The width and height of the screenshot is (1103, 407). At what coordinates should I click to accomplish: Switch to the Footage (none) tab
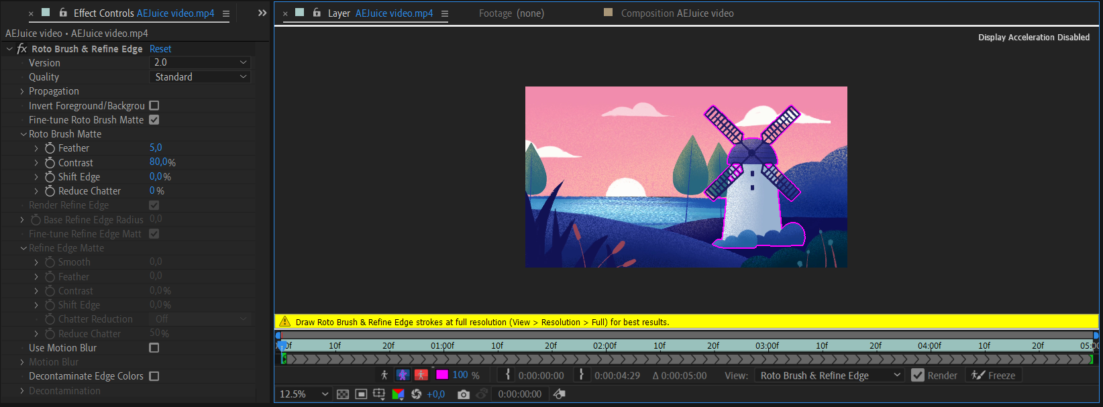click(511, 13)
